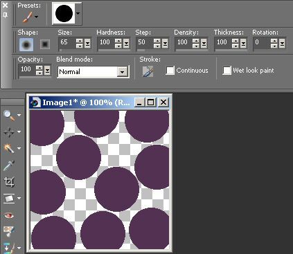
Task: Open the Blend mode dropdown
Action: point(122,72)
